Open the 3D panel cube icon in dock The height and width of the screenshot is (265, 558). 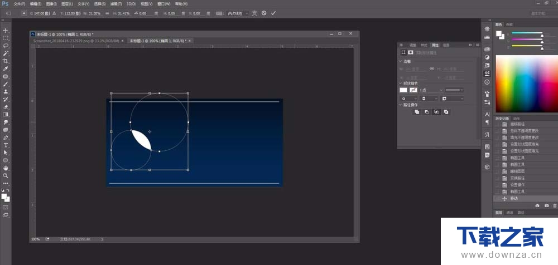point(487,167)
